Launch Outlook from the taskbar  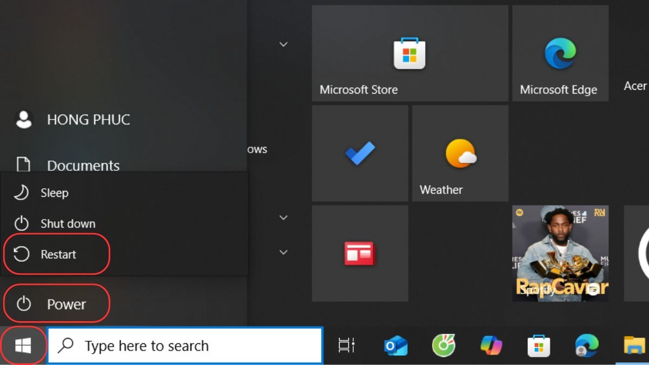pyautogui.click(x=395, y=346)
